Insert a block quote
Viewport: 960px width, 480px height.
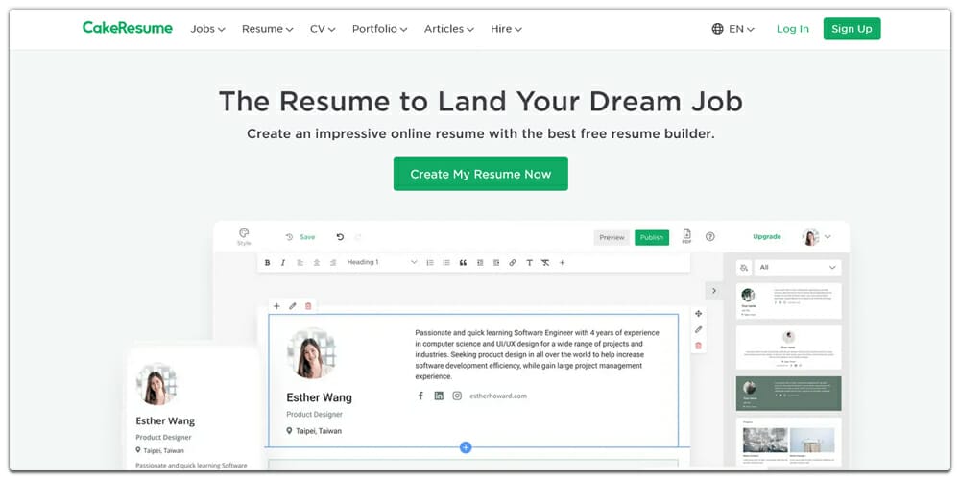pos(463,263)
